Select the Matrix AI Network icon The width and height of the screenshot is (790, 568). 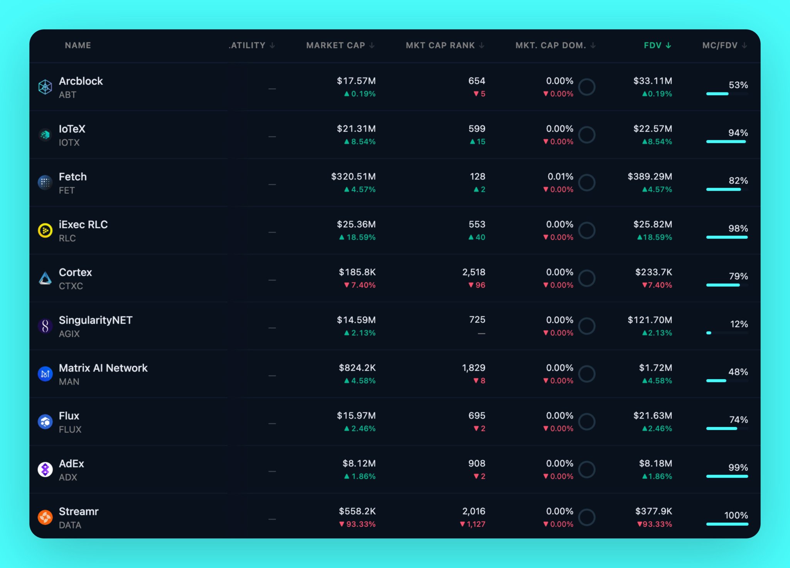[45, 374]
